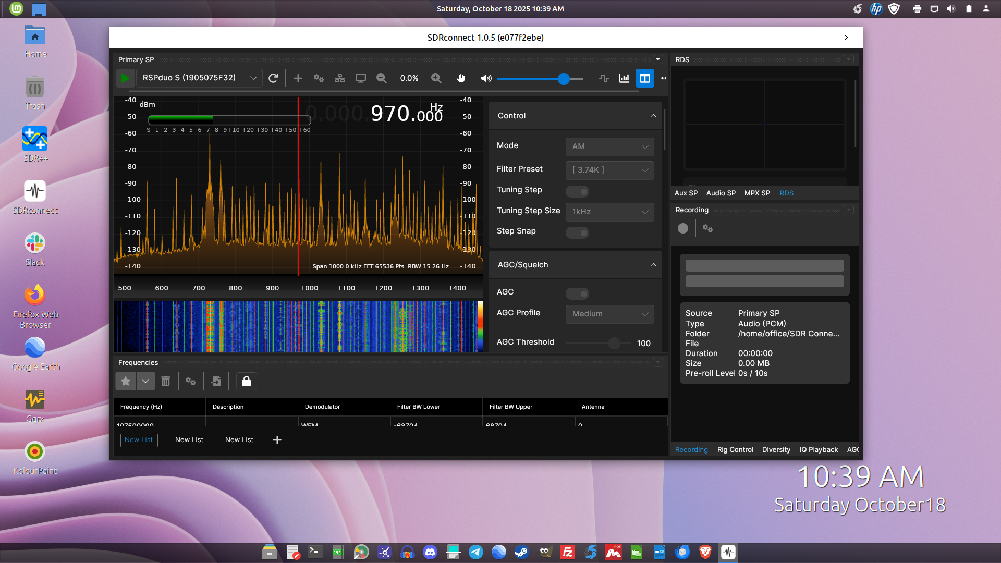Toggle the Tuning Step switch

pos(578,192)
